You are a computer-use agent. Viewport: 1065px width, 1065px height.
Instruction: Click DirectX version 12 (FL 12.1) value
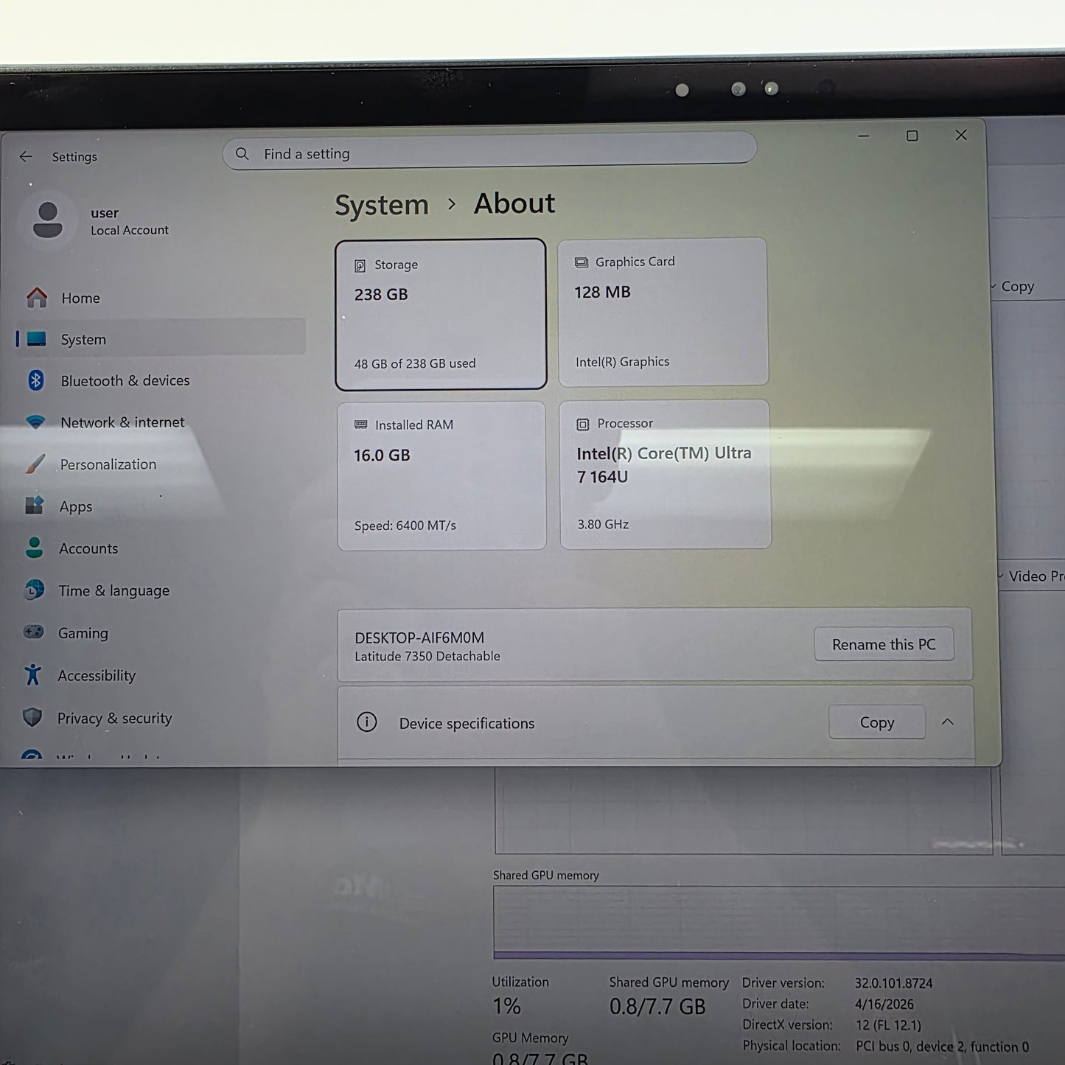click(888, 1025)
